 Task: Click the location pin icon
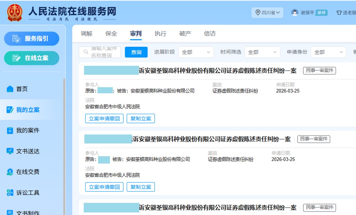tap(258, 12)
